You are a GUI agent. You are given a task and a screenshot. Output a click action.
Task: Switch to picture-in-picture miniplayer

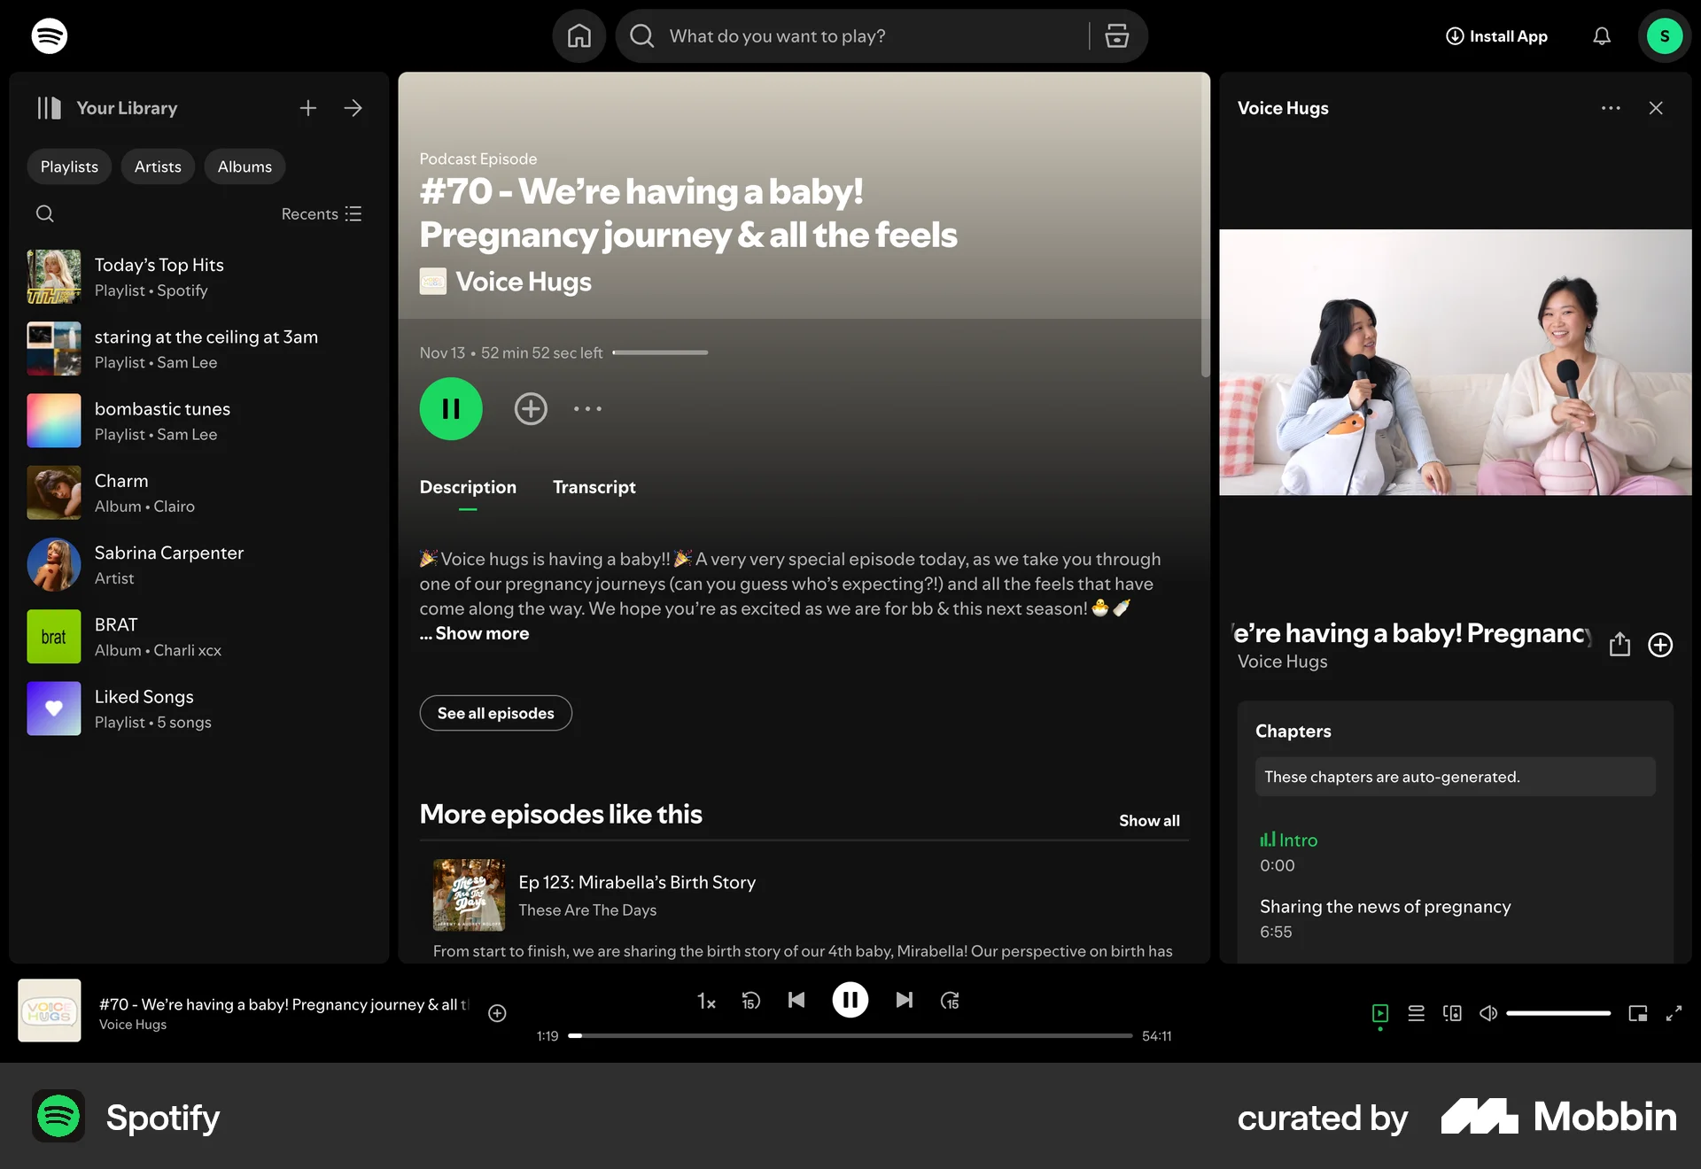pos(1635,1013)
